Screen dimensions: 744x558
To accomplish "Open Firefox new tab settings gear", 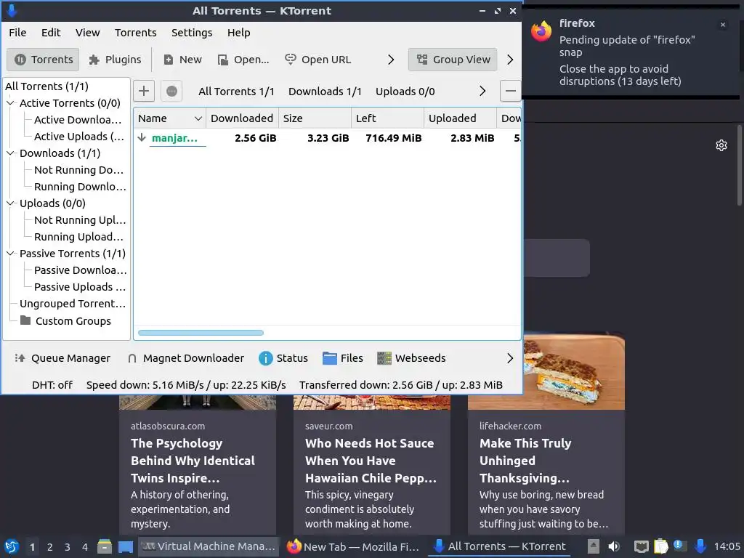I will 721,145.
